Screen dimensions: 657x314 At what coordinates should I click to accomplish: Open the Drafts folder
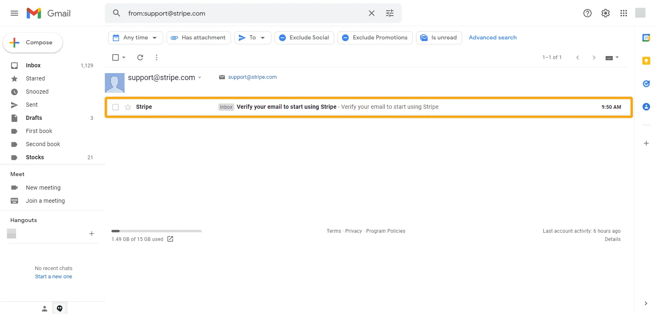pyautogui.click(x=34, y=118)
